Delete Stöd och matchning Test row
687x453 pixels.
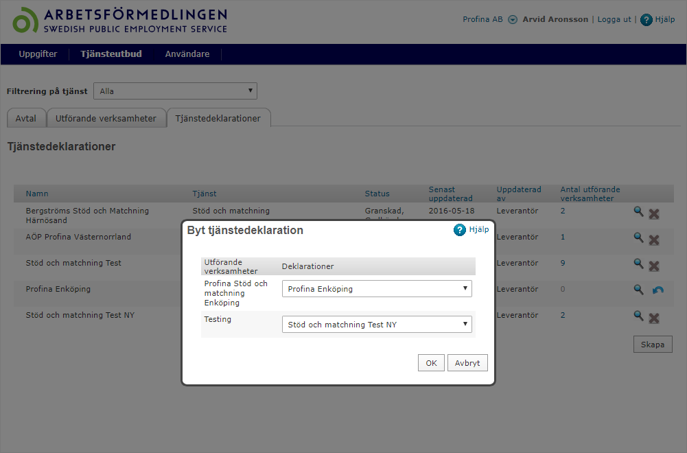point(654,266)
